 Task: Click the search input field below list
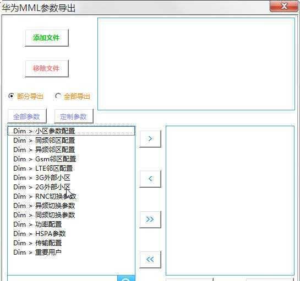63,278
